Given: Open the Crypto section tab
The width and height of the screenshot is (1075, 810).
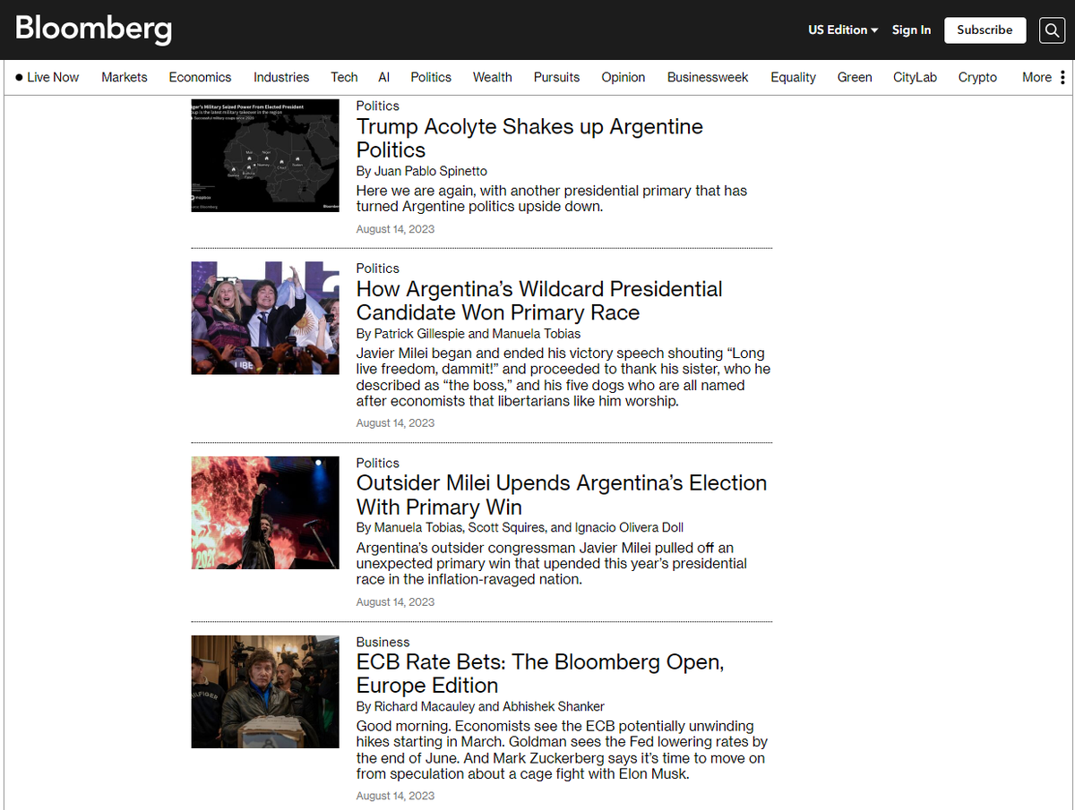Looking at the screenshot, I should 977,77.
